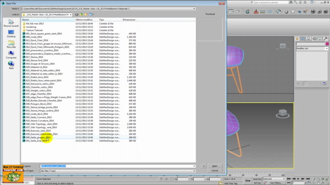Click Configure Modifier Sets icon
330x185 pixels.
[x=324, y=84]
